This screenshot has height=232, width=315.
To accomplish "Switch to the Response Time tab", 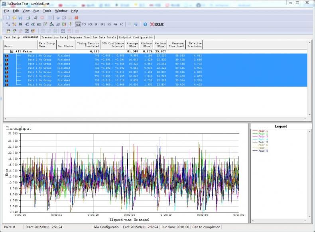I will tap(80, 37).
